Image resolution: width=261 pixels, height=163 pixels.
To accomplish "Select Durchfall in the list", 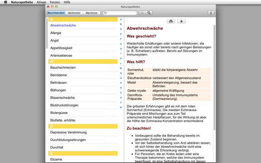I will 83,147.
